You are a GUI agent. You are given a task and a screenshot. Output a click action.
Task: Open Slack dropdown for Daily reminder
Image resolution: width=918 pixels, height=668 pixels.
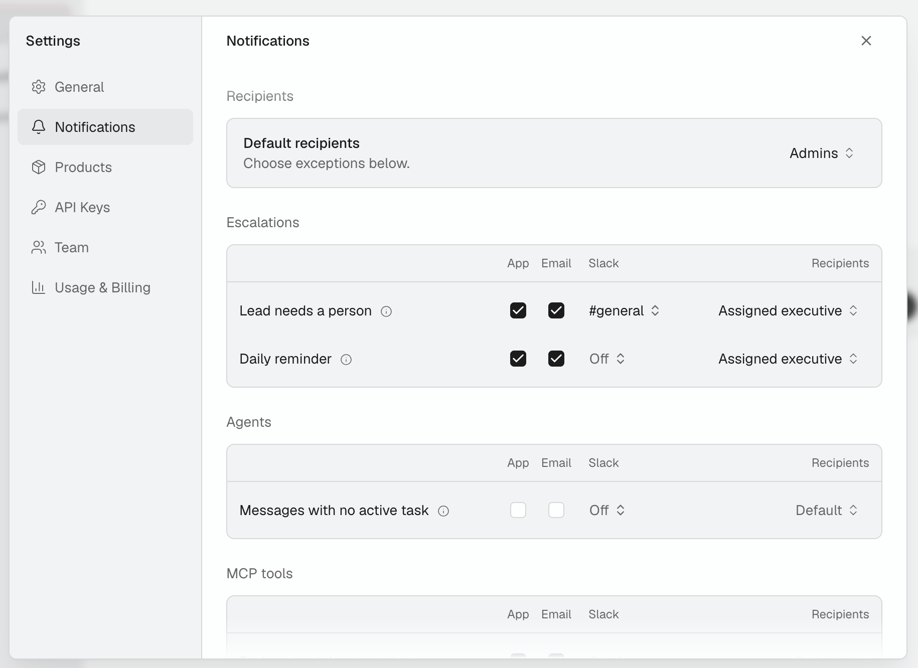point(607,359)
